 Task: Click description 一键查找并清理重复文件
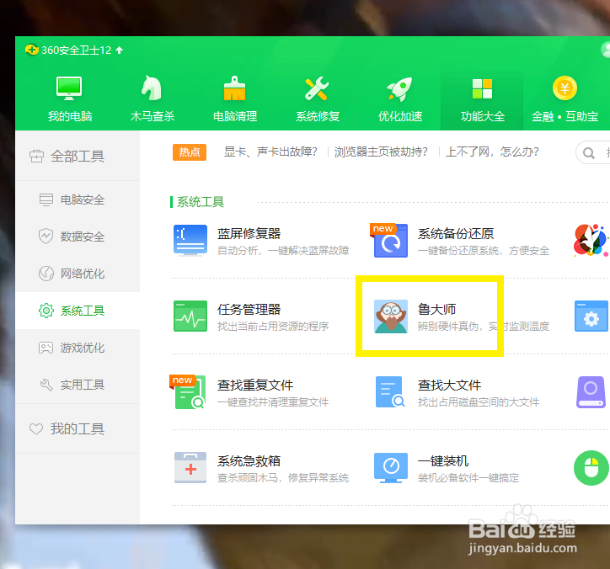click(x=273, y=402)
